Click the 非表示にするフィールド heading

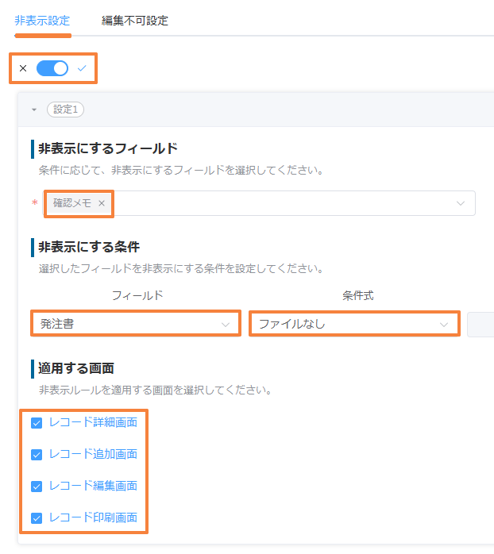click(x=108, y=148)
